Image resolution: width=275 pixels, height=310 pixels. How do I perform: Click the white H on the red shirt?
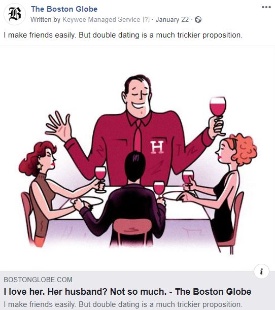(157, 147)
